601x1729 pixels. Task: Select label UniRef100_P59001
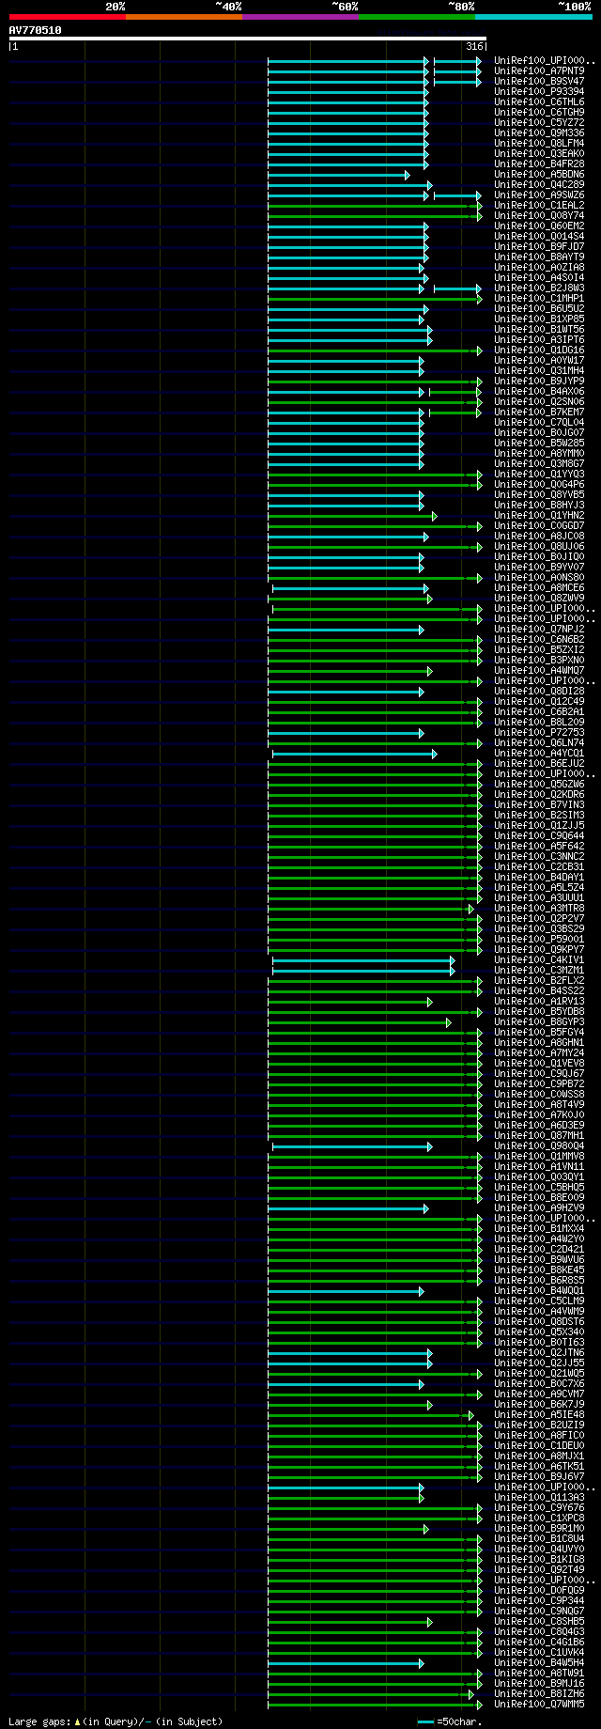[x=539, y=940]
